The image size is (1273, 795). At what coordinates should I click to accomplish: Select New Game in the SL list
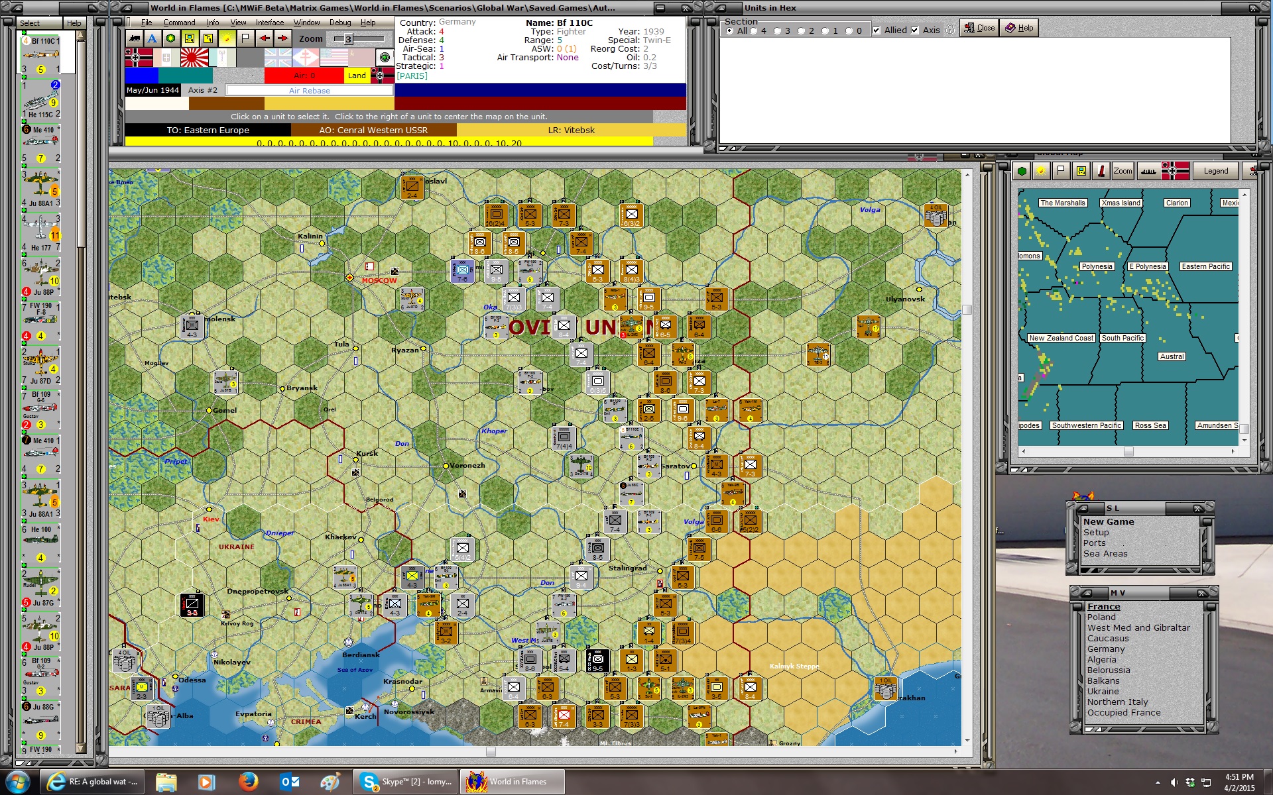1109,522
